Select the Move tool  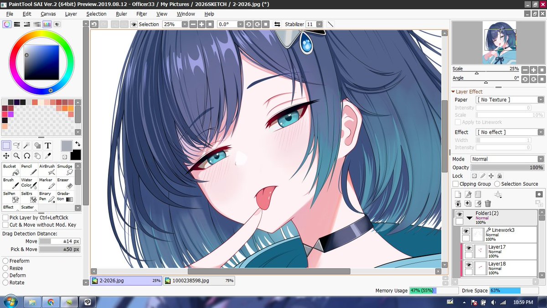6,156
